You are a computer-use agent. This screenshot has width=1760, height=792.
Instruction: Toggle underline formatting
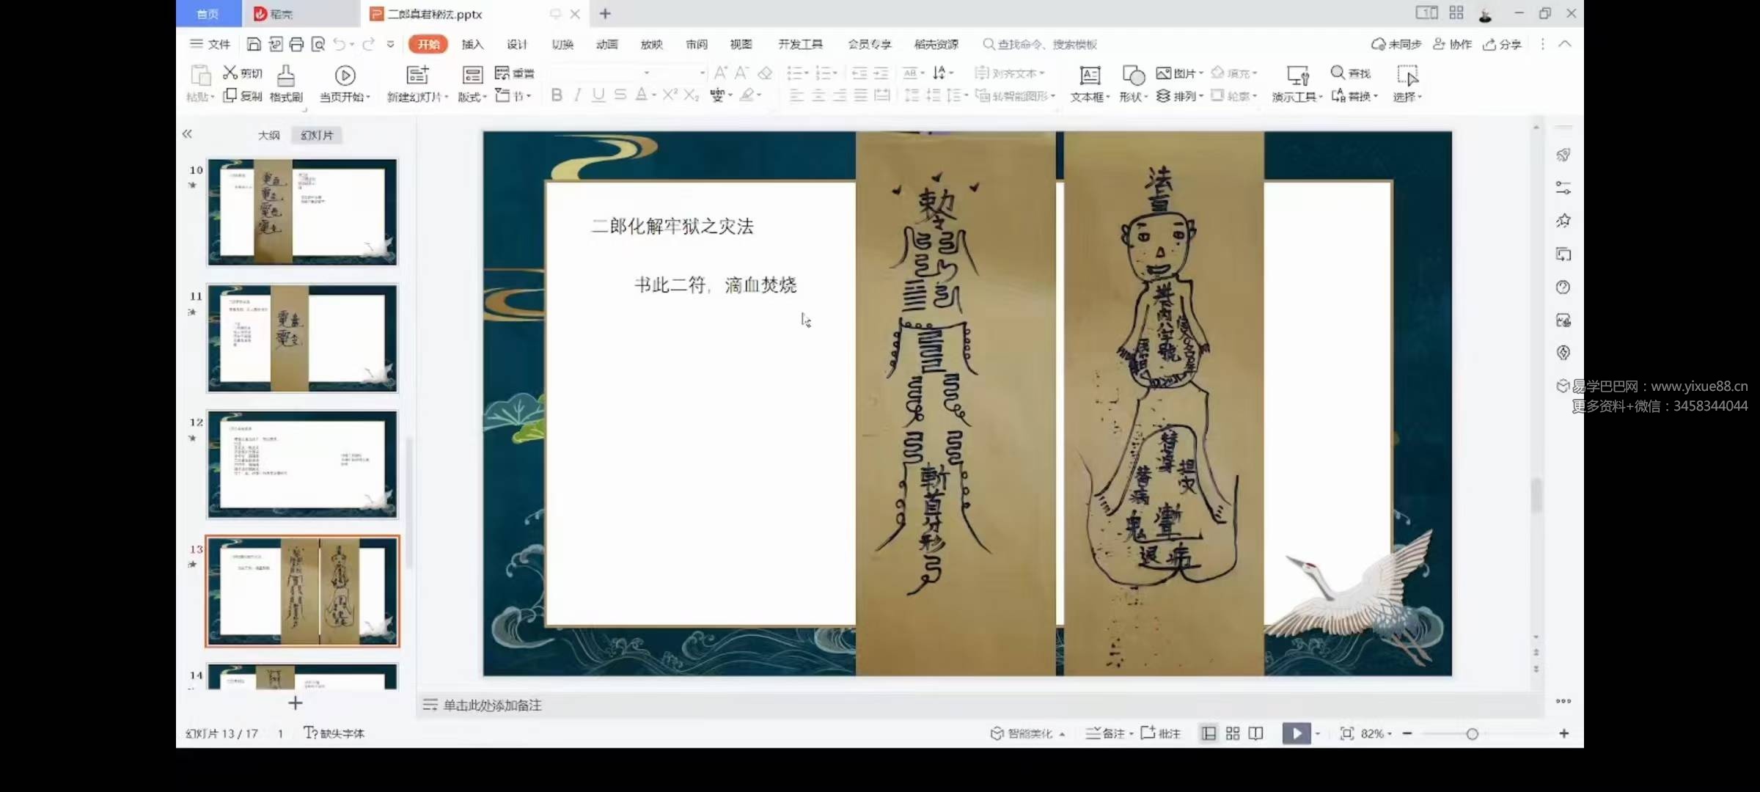598,95
